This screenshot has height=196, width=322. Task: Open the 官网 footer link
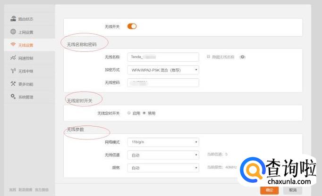coord(13,190)
